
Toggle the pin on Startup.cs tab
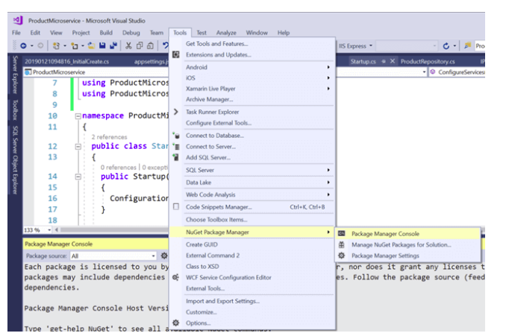pos(384,61)
